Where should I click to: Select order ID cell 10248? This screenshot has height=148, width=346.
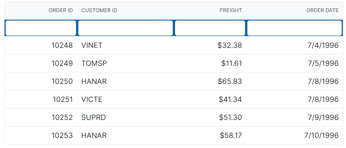(x=62, y=45)
